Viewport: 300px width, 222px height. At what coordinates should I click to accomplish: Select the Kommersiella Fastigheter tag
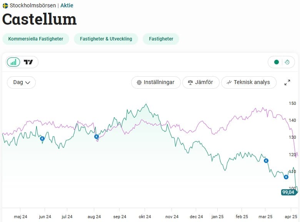click(x=36, y=39)
